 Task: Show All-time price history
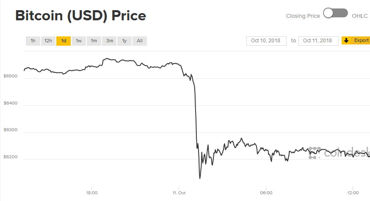pos(140,41)
